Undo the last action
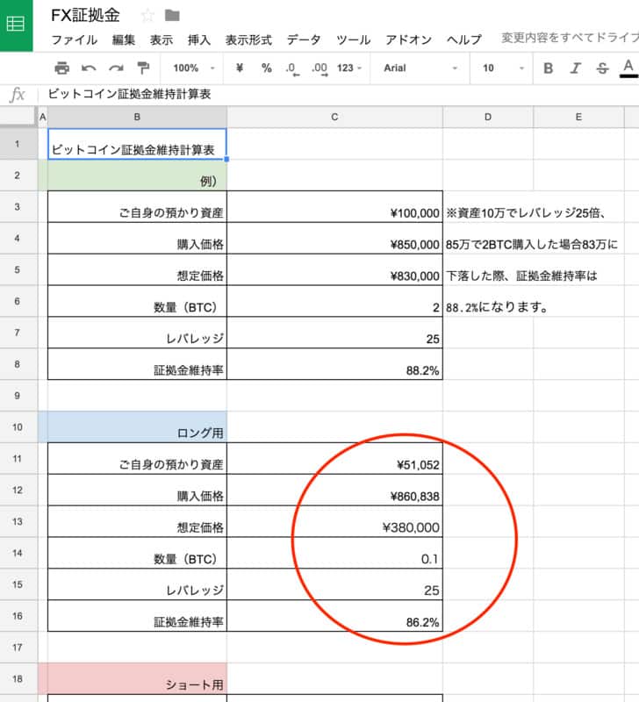The image size is (639, 702). pos(89,68)
